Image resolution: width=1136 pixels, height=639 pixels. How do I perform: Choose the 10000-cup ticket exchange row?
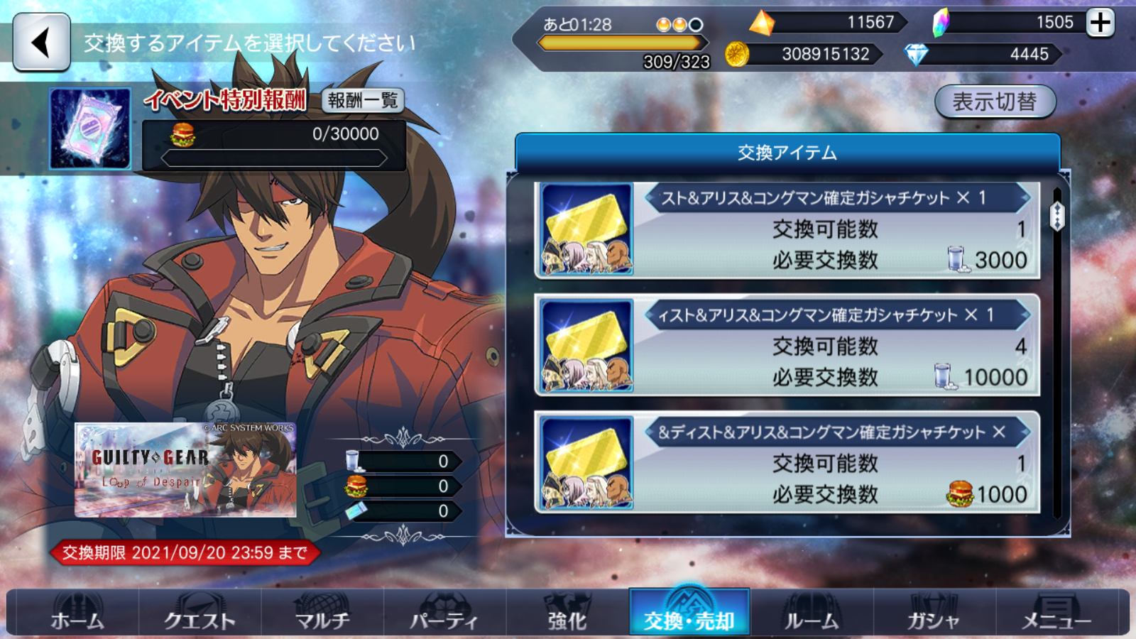click(x=787, y=346)
